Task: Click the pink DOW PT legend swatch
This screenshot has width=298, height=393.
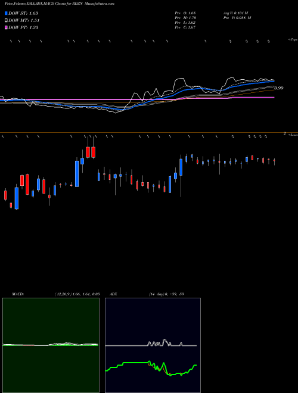Action: (x=6, y=28)
